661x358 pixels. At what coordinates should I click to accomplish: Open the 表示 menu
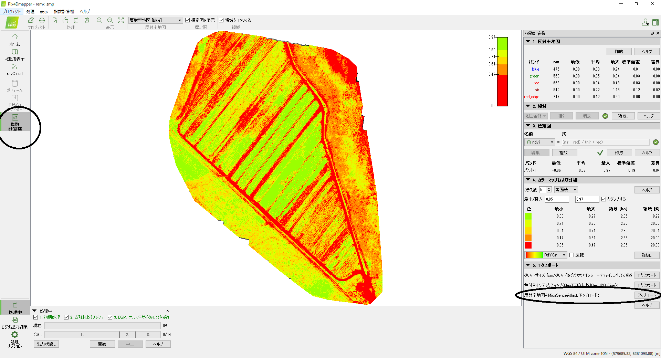point(44,11)
